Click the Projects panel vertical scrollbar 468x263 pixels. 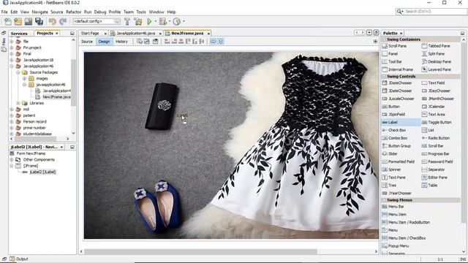click(73, 83)
